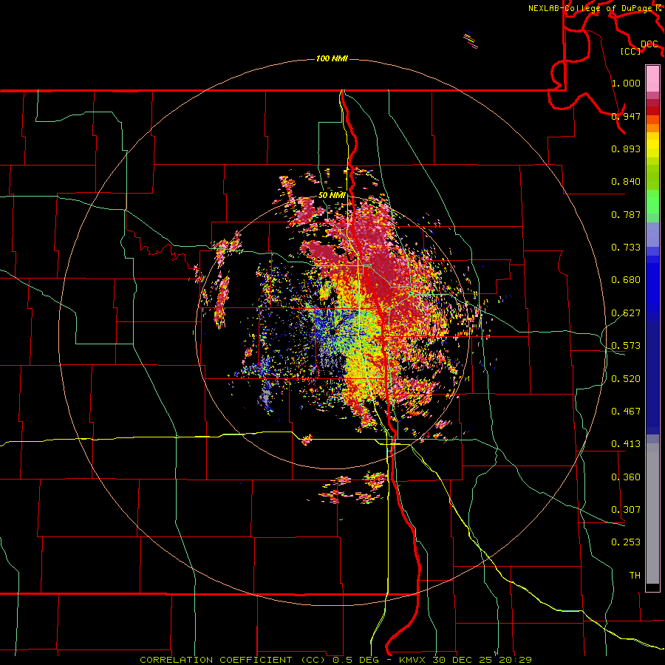The height and width of the screenshot is (665, 665).
Task: Click the Correlation Coefficient caption at bottom
Action: pyautogui.click(x=335, y=660)
